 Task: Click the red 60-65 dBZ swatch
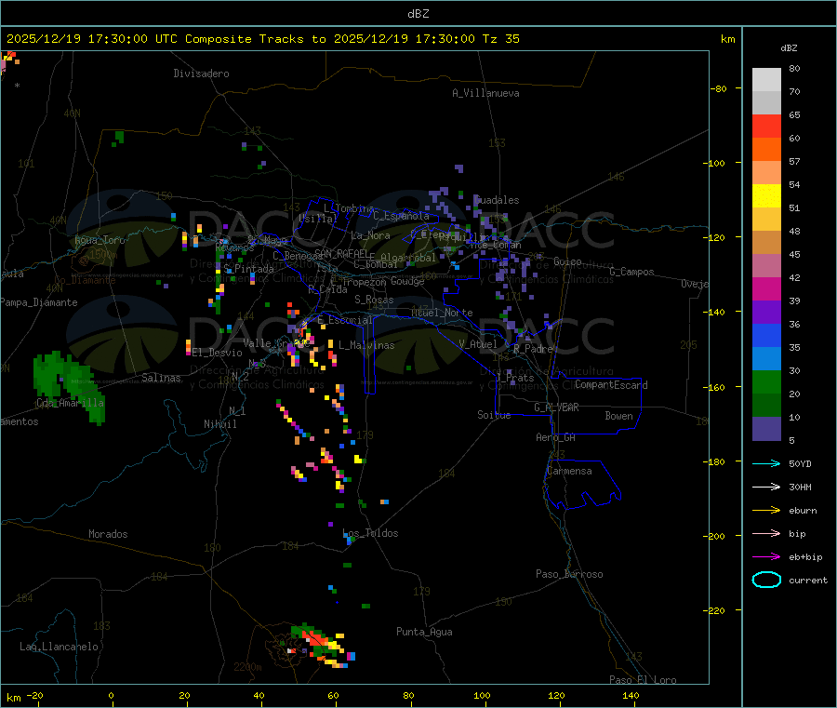(x=766, y=126)
